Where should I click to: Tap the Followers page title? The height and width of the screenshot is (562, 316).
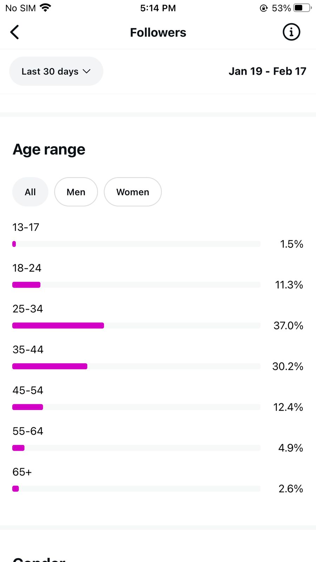point(158,33)
